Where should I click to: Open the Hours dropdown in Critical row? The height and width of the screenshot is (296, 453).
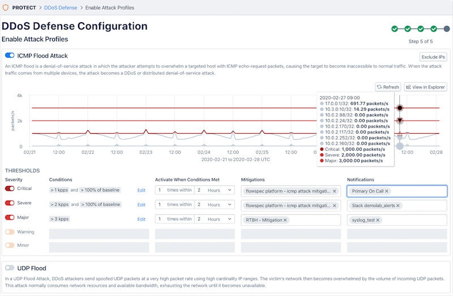click(220, 190)
